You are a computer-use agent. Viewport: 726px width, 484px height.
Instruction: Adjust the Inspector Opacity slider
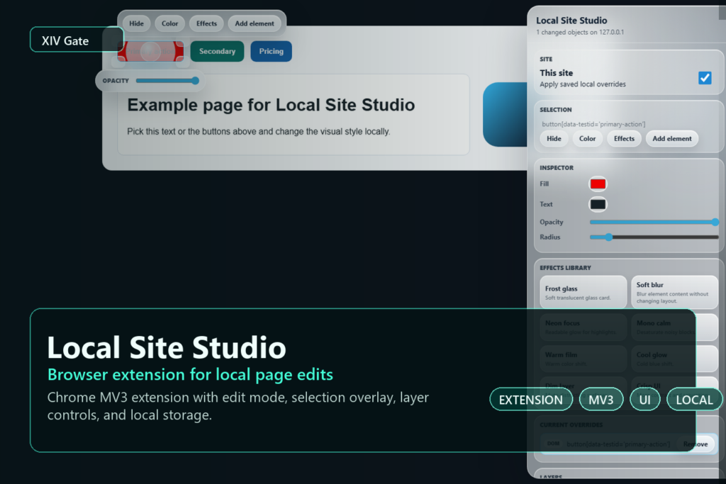click(654, 222)
